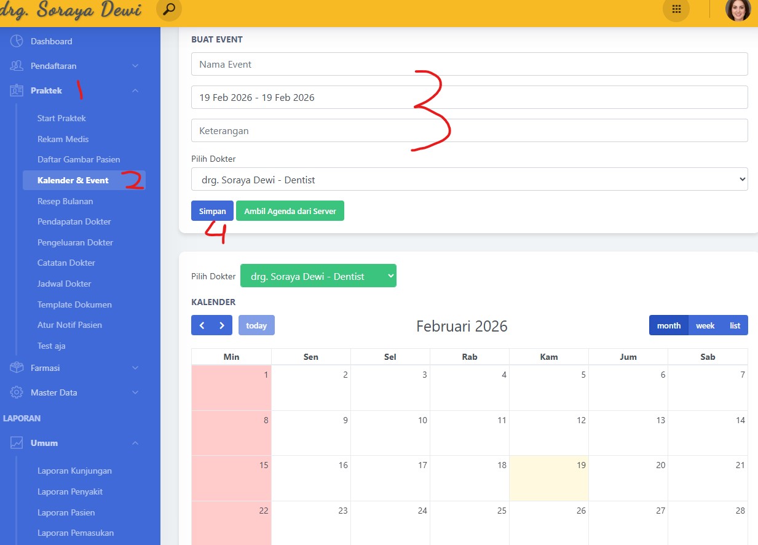Click the Farmasi box icon
758x545 pixels.
[x=17, y=368]
